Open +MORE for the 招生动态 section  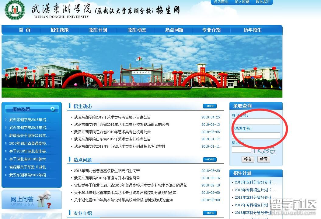click(210, 106)
